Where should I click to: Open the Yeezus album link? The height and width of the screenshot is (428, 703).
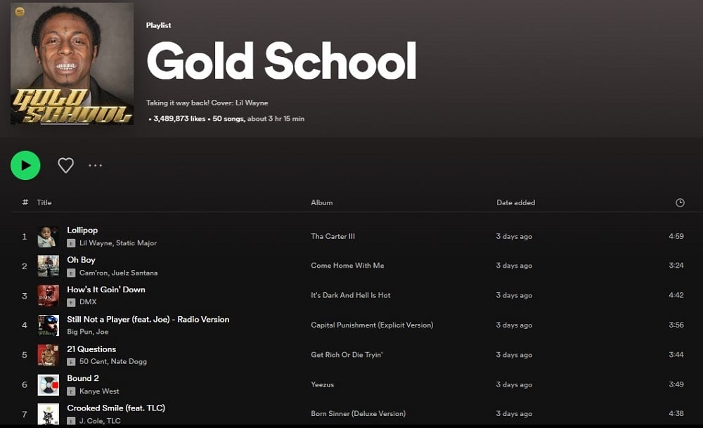323,384
